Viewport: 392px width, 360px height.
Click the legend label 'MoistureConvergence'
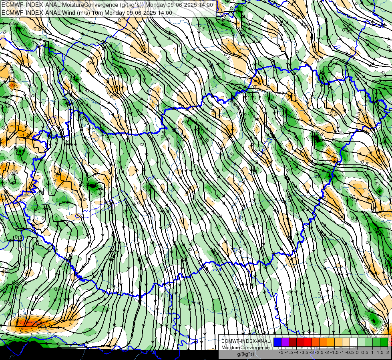tap(245, 348)
